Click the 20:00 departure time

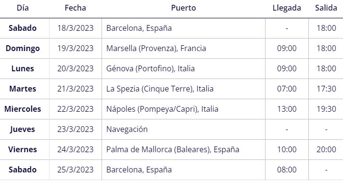point(326,149)
